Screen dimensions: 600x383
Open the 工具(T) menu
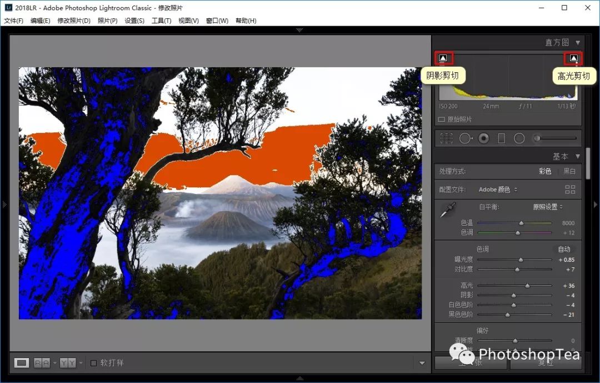coord(162,21)
